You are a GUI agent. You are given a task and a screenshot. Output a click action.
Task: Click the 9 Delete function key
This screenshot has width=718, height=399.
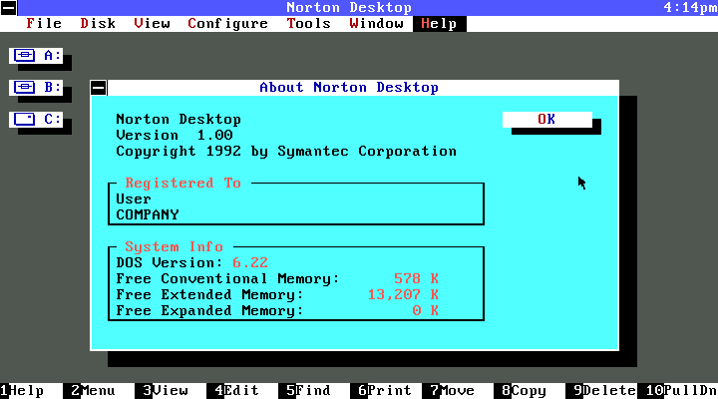tap(605, 391)
